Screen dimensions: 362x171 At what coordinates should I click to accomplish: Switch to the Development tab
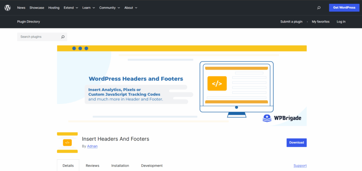click(152, 165)
